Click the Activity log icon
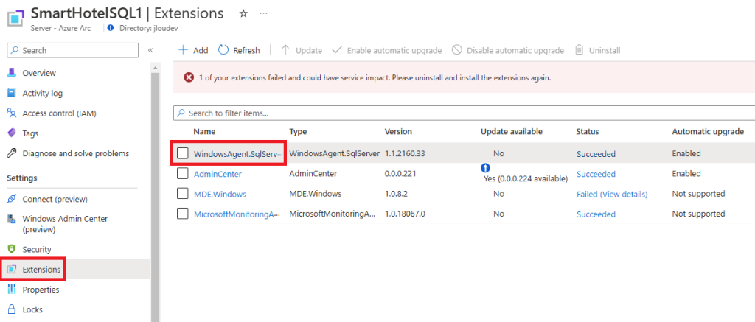Image resolution: width=755 pixels, height=322 pixels. [12, 93]
